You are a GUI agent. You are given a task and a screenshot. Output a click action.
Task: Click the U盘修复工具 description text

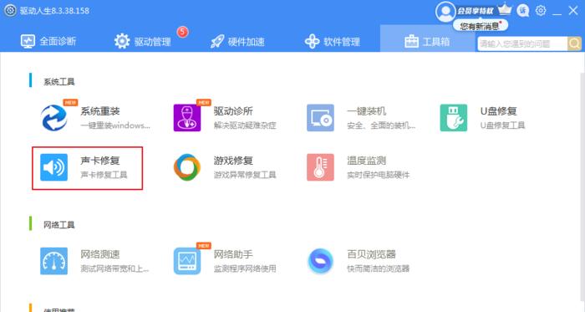point(502,125)
